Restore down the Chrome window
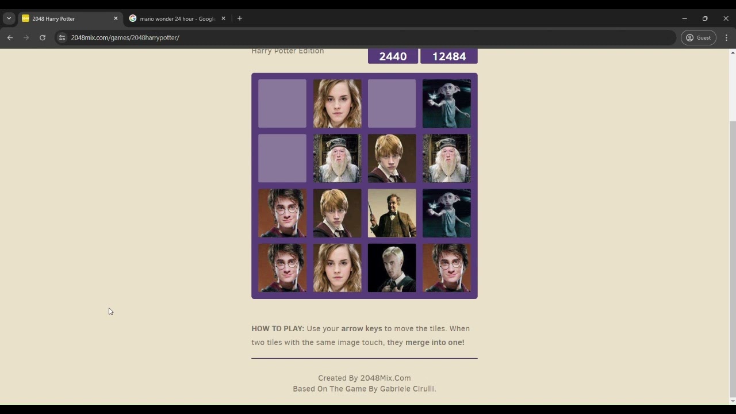This screenshot has height=414, width=736. 705,18
